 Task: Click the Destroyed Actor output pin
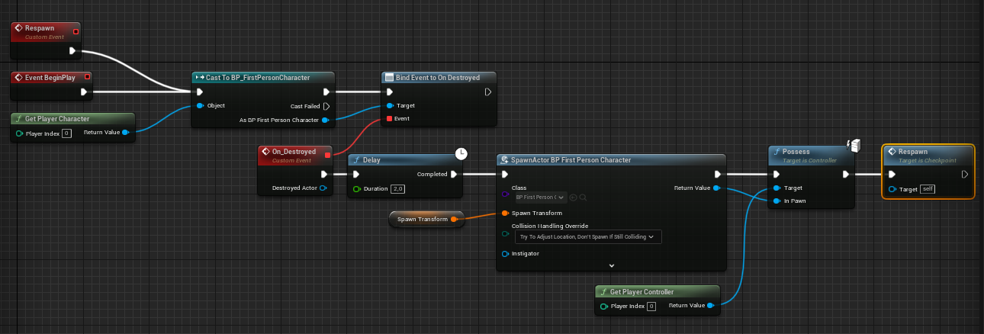coord(323,188)
